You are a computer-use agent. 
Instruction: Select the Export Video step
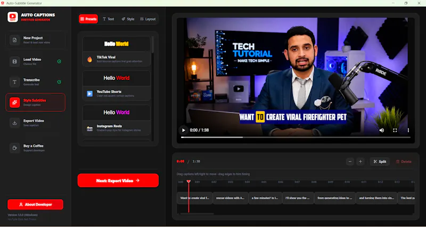point(35,123)
